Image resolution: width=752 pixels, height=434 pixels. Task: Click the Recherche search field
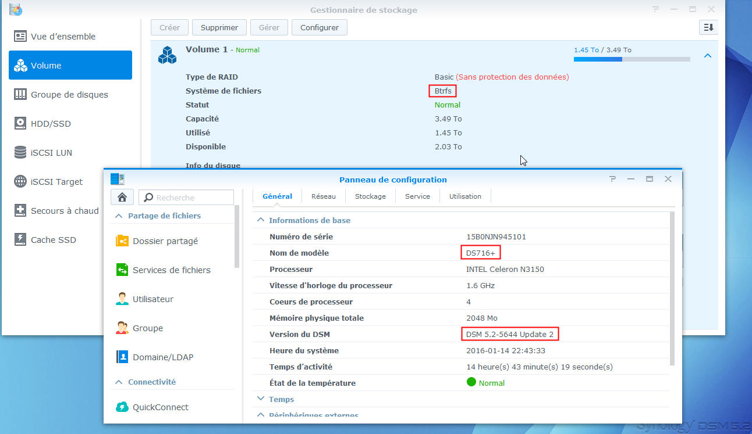(192, 198)
